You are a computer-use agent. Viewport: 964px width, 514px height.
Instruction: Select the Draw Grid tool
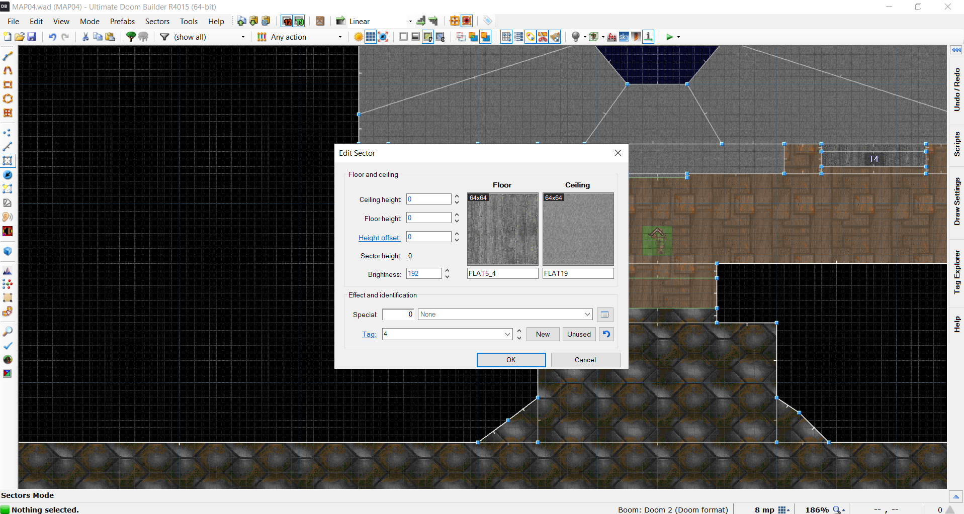8,113
